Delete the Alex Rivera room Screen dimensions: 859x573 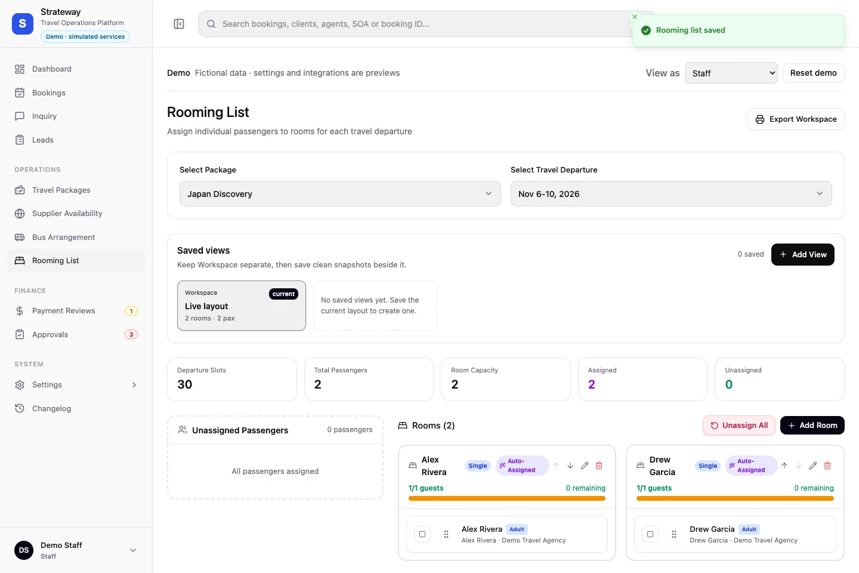pos(599,466)
